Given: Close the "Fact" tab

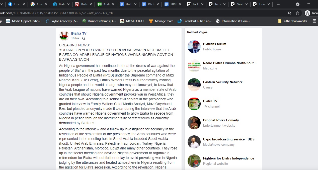Looking at the screenshot, I should 202,4.
